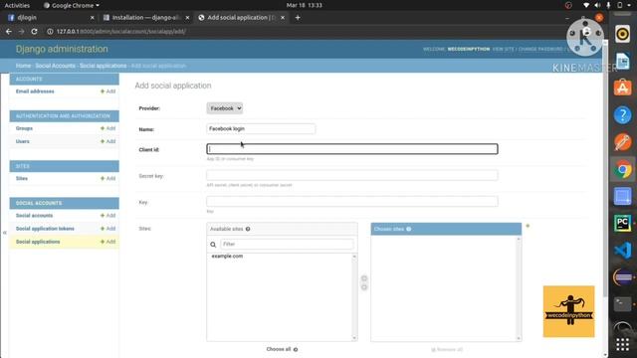Open Email addresses in sidebar
Viewport: 637px width, 358px height.
pyautogui.click(x=35, y=91)
